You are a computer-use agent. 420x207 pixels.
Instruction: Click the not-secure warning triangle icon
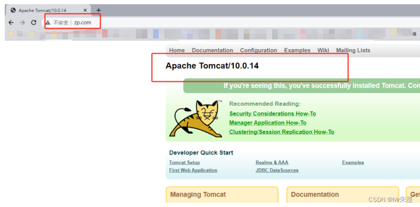click(x=48, y=23)
